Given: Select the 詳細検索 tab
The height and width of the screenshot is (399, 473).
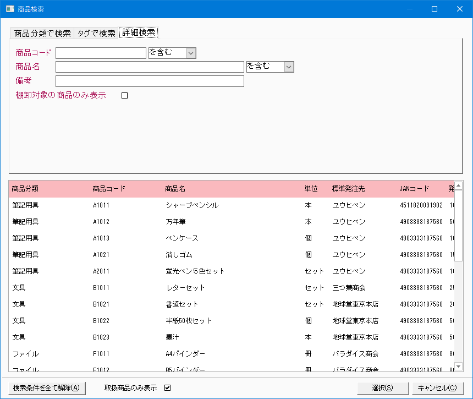Looking at the screenshot, I should tap(139, 33).
